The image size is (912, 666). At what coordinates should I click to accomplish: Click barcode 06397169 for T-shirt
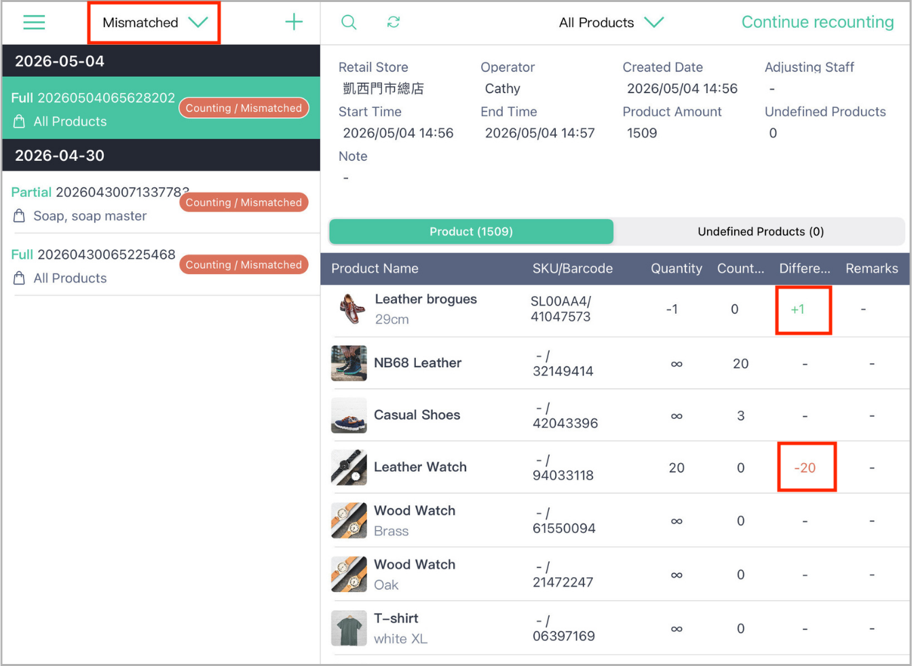tap(563, 636)
